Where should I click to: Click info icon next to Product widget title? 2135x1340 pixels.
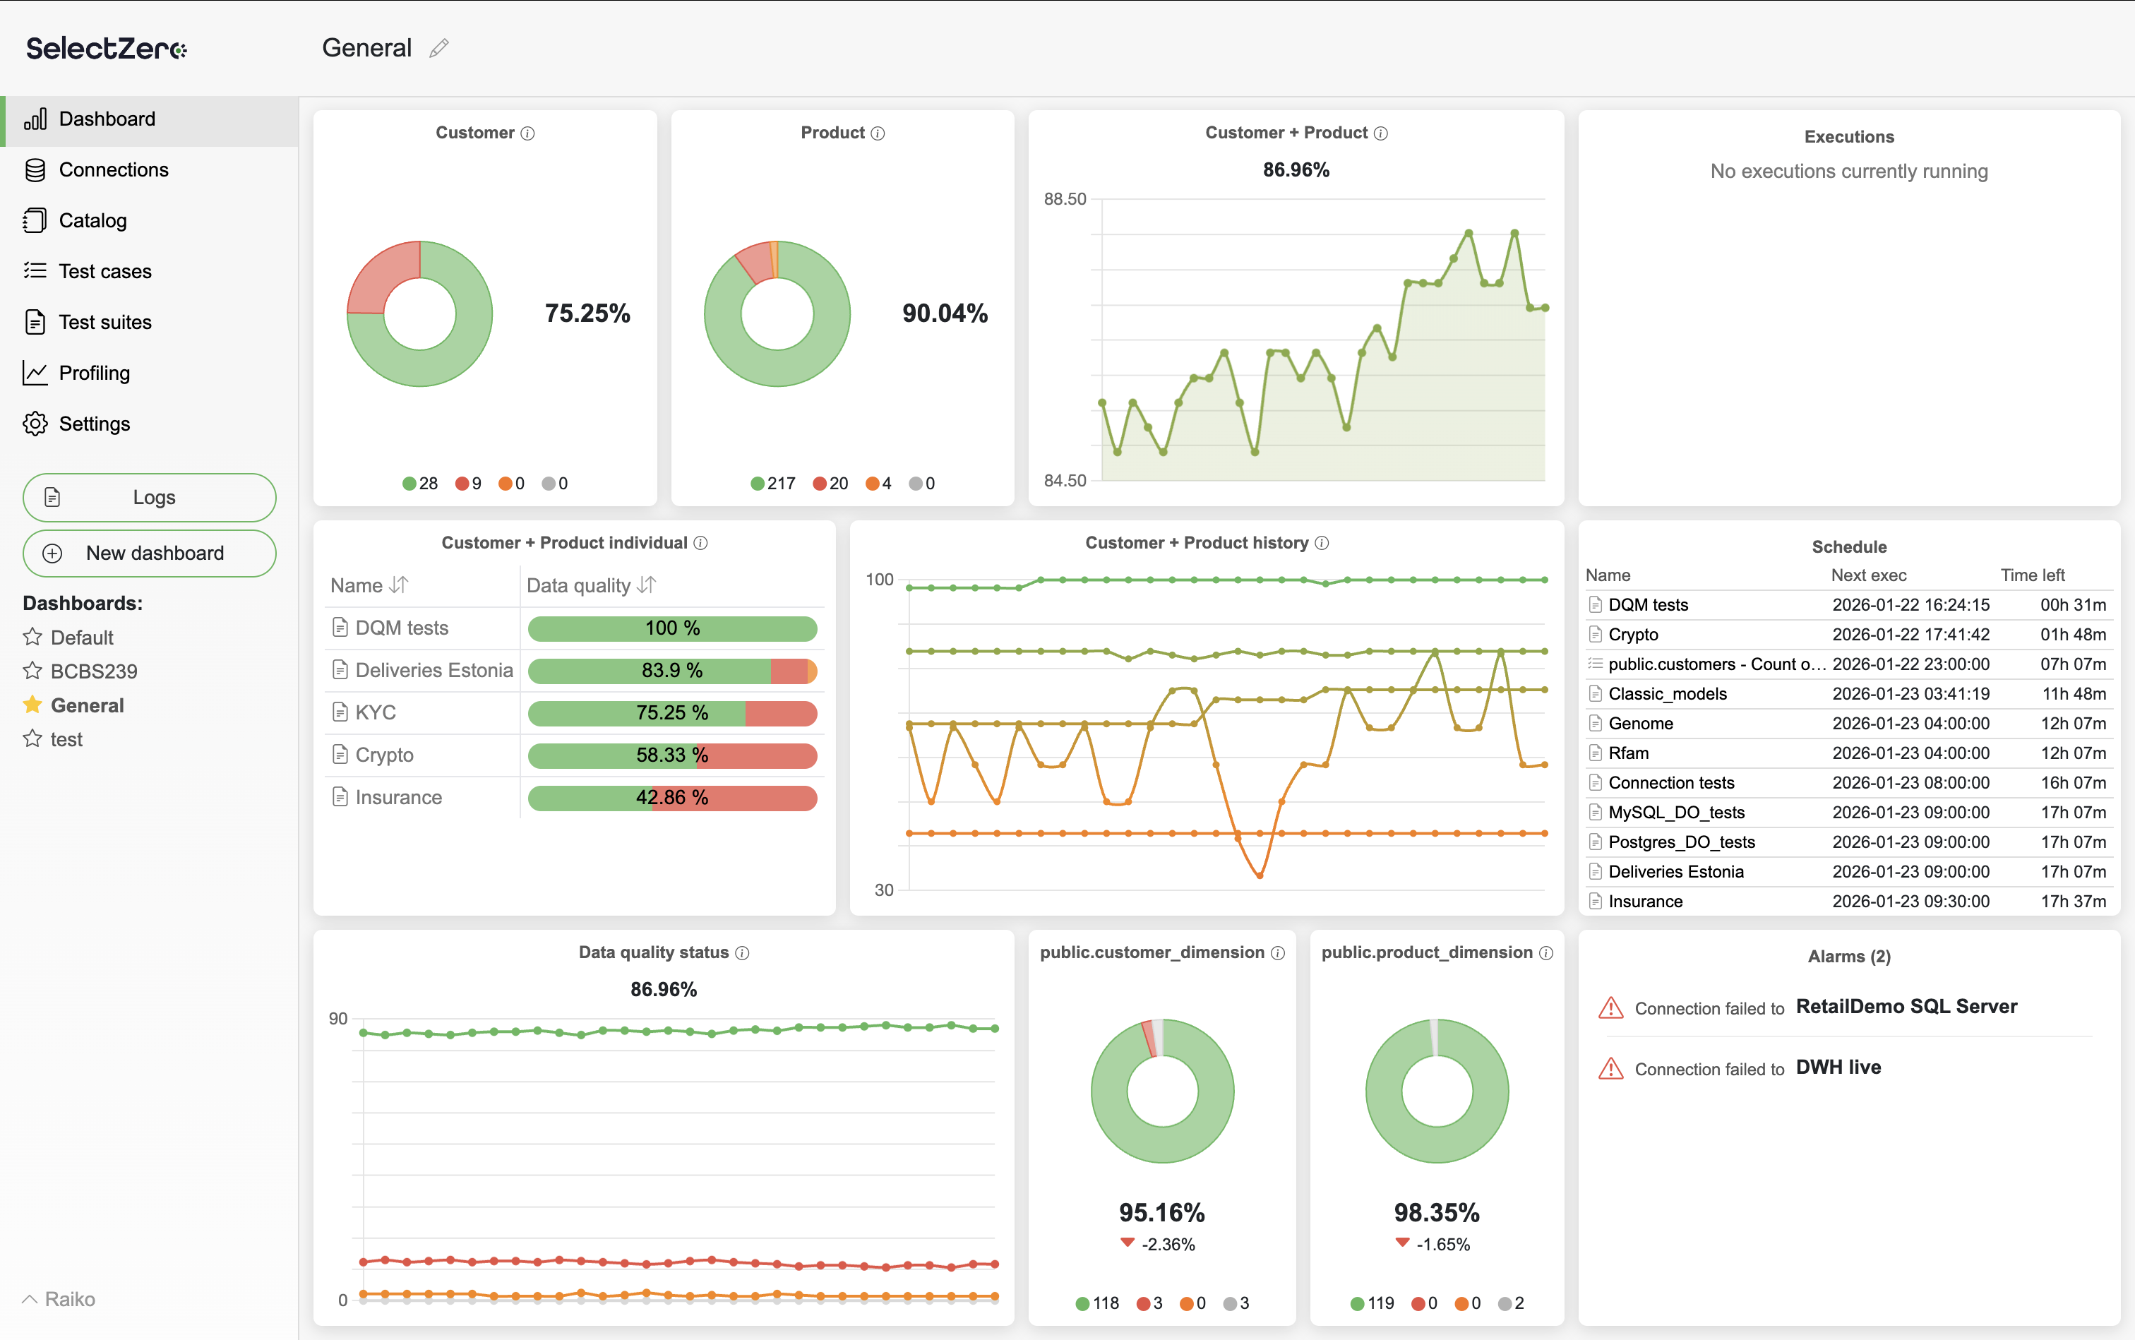(878, 133)
